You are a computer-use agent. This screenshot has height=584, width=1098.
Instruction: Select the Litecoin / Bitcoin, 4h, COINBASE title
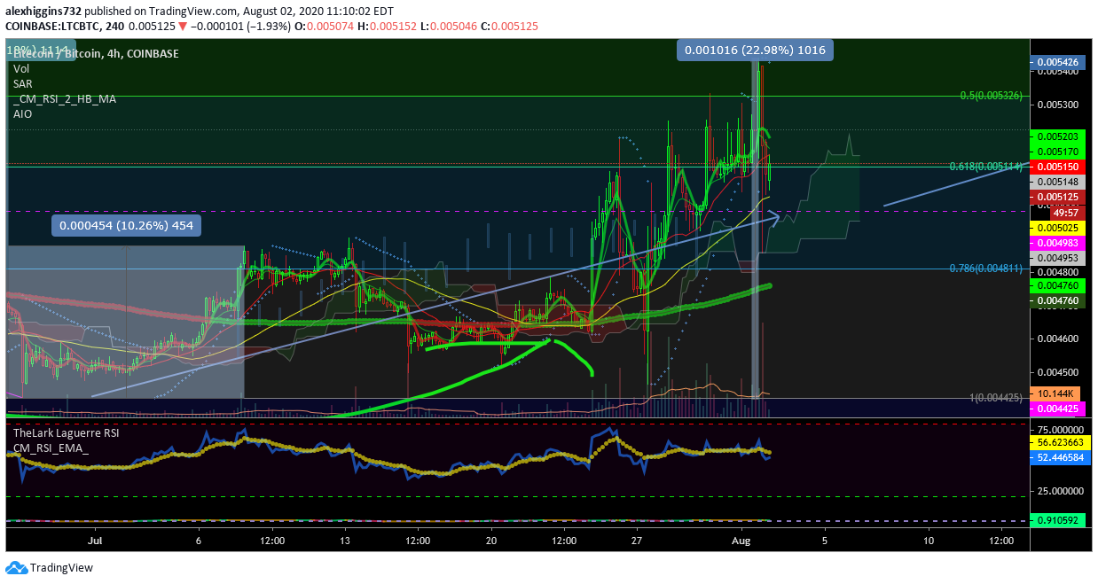point(96,54)
